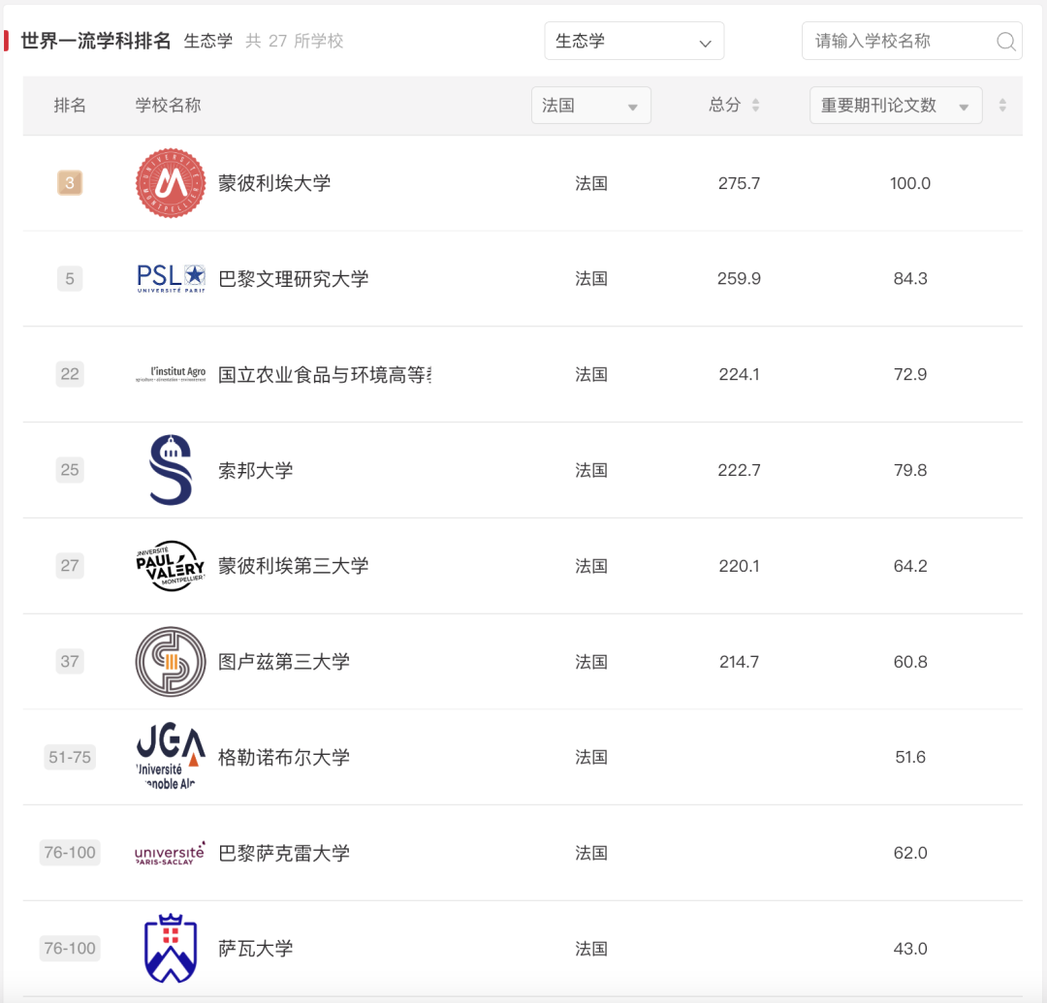Click the 世界一流学科排名 page title
Screen dimensions: 1047x1003
click(x=95, y=41)
